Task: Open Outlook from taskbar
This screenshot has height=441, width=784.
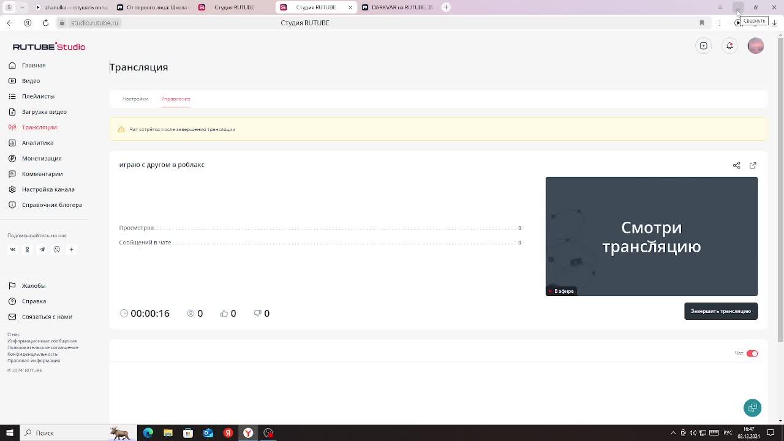Action: (x=208, y=433)
